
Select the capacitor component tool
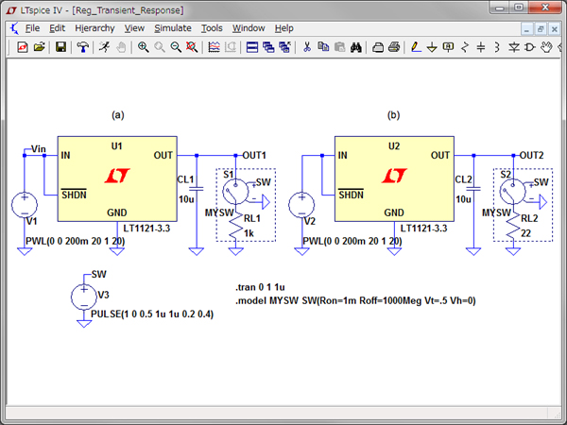481,47
